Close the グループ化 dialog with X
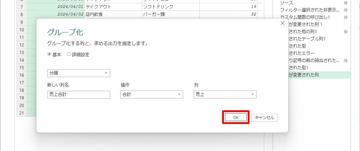 (283, 23)
